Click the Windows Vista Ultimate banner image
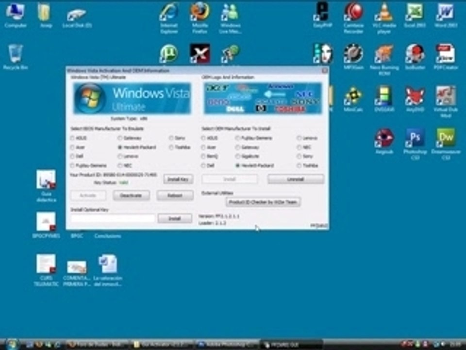Viewport: 466px width, 350px height. click(132, 99)
